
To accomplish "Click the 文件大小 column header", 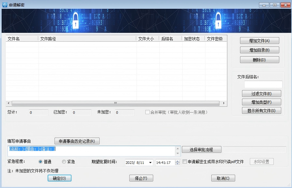I will pyautogui.click(x=148, y=39).
